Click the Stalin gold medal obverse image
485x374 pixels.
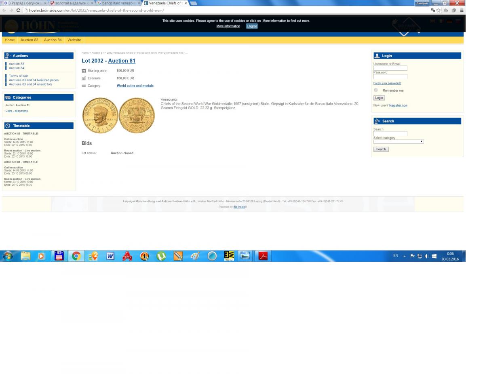[100, 115]
